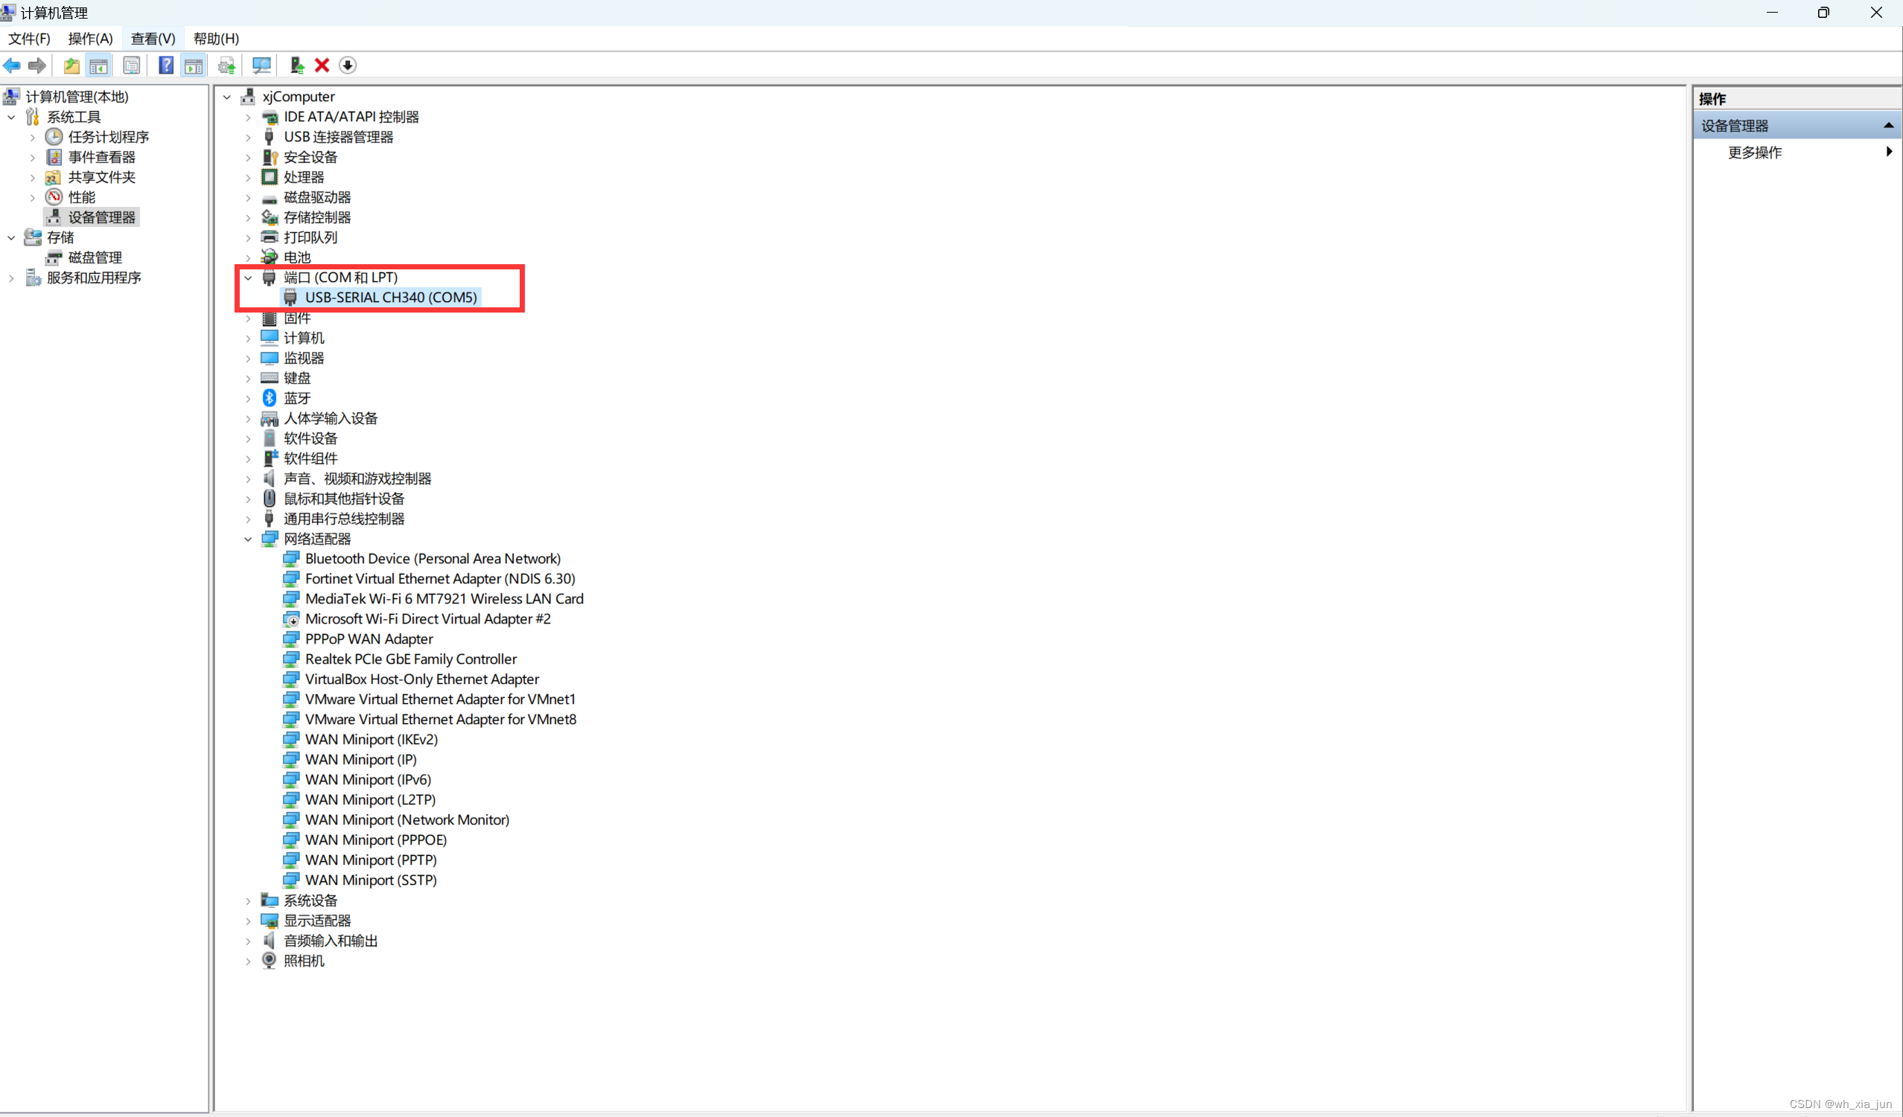Click the green-arrow update device driver icon
The width and height of the screenshot is (1903, 1117).
pos(298,65)
